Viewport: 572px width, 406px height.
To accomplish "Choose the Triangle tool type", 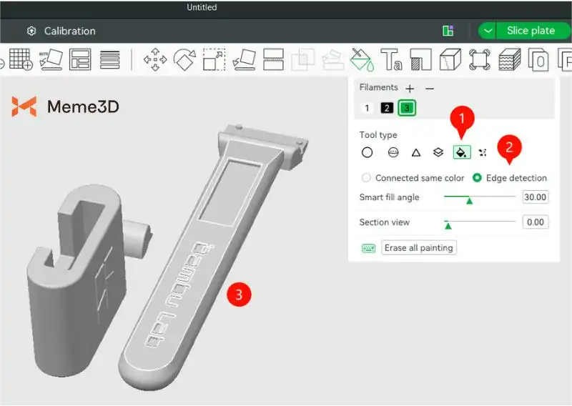I will [x=415, y=152].
